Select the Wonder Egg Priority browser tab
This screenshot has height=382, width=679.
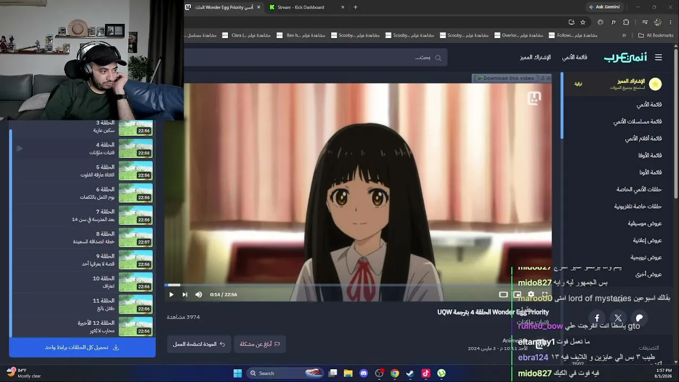pyautogui.click(x=223, y=7)
